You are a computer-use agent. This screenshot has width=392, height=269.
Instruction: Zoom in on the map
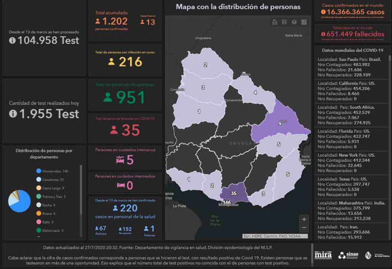[304, 219]
